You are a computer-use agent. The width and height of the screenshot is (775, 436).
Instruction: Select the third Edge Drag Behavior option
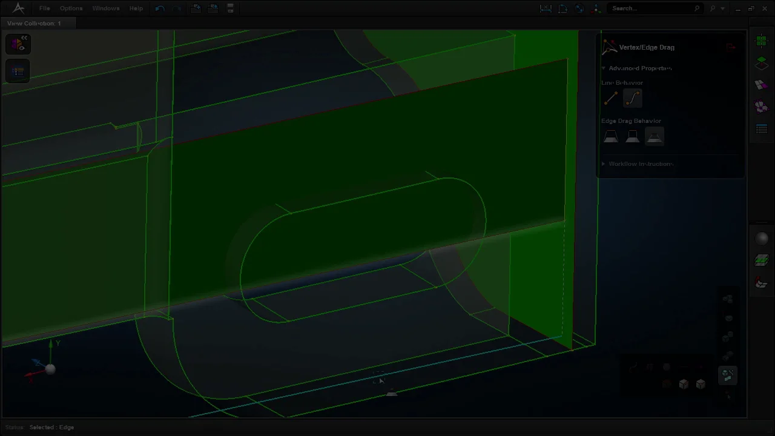pyautogui.click(x=654, y=137)
